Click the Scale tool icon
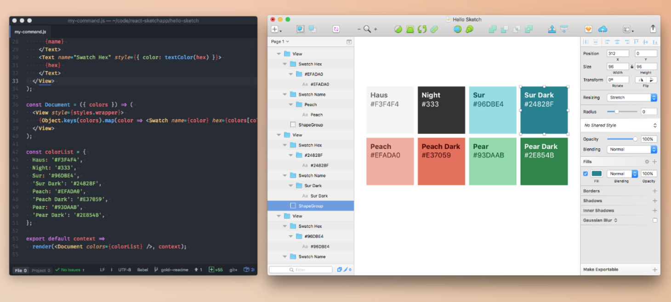Screen dimensions: 671x302 (x=469, y=29)
